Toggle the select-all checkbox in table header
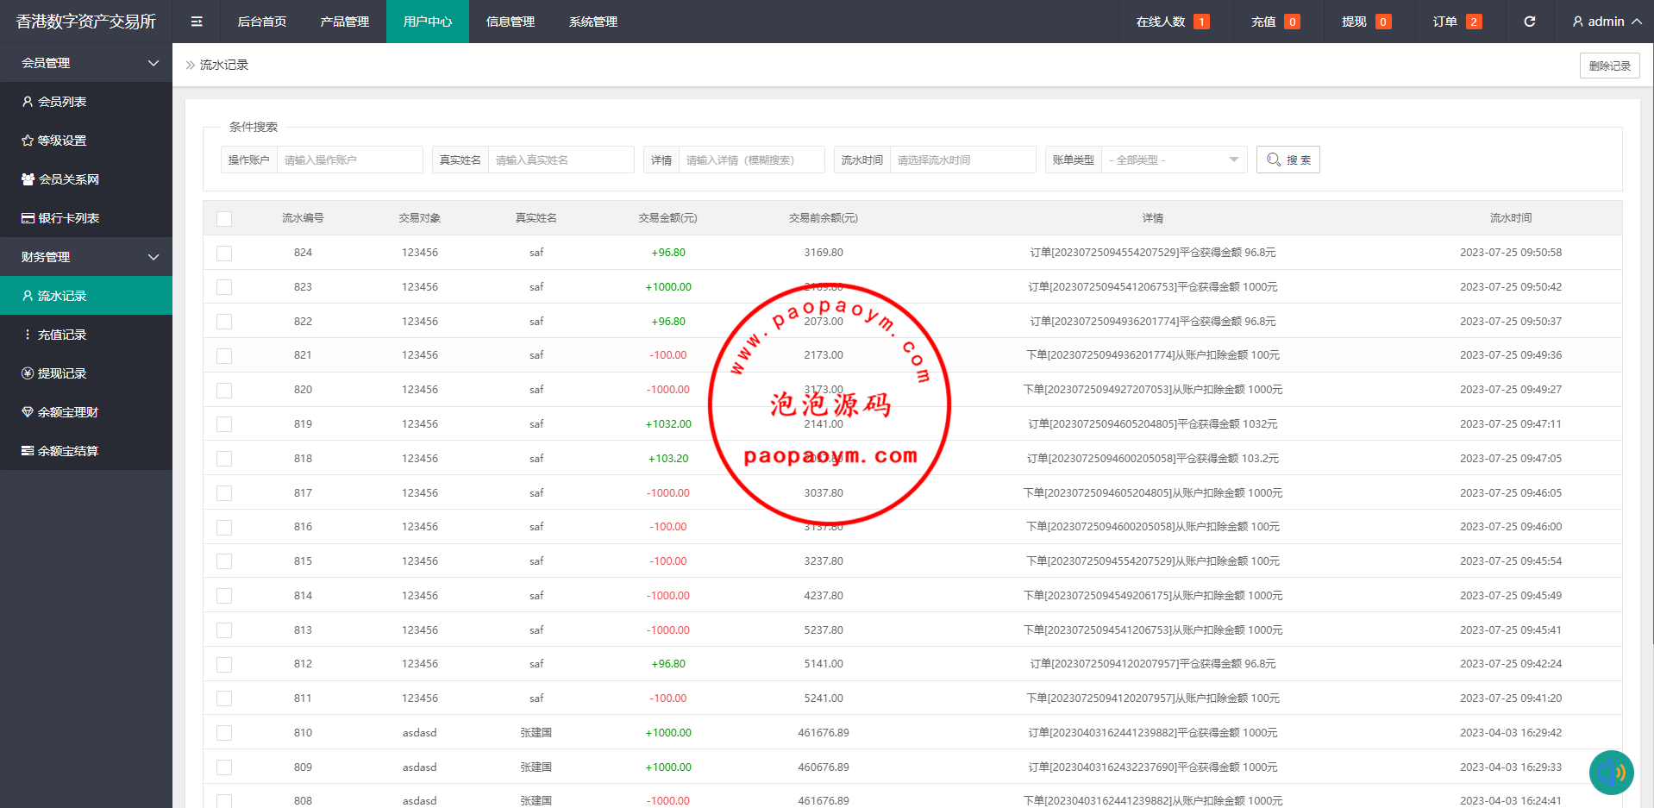The image size is (1654, 808). [224, 219]
